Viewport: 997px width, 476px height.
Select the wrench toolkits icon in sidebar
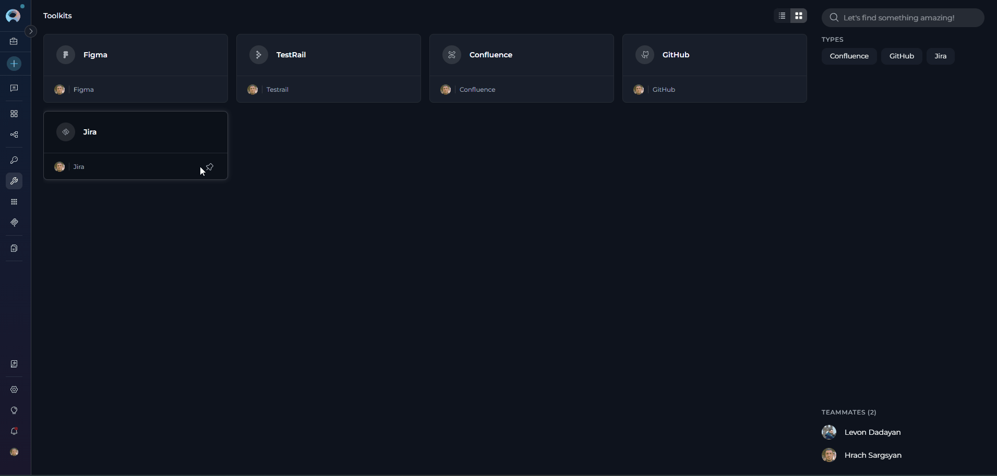[x=14, y=181]
